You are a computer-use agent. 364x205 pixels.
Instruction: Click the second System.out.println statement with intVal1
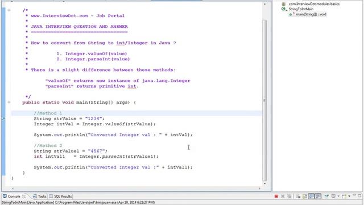click(113, 167)
